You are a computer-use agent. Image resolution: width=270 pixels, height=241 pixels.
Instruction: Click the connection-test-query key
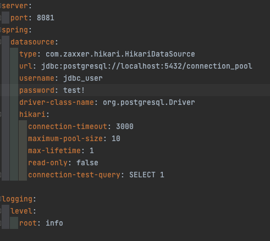coord(74,175)
